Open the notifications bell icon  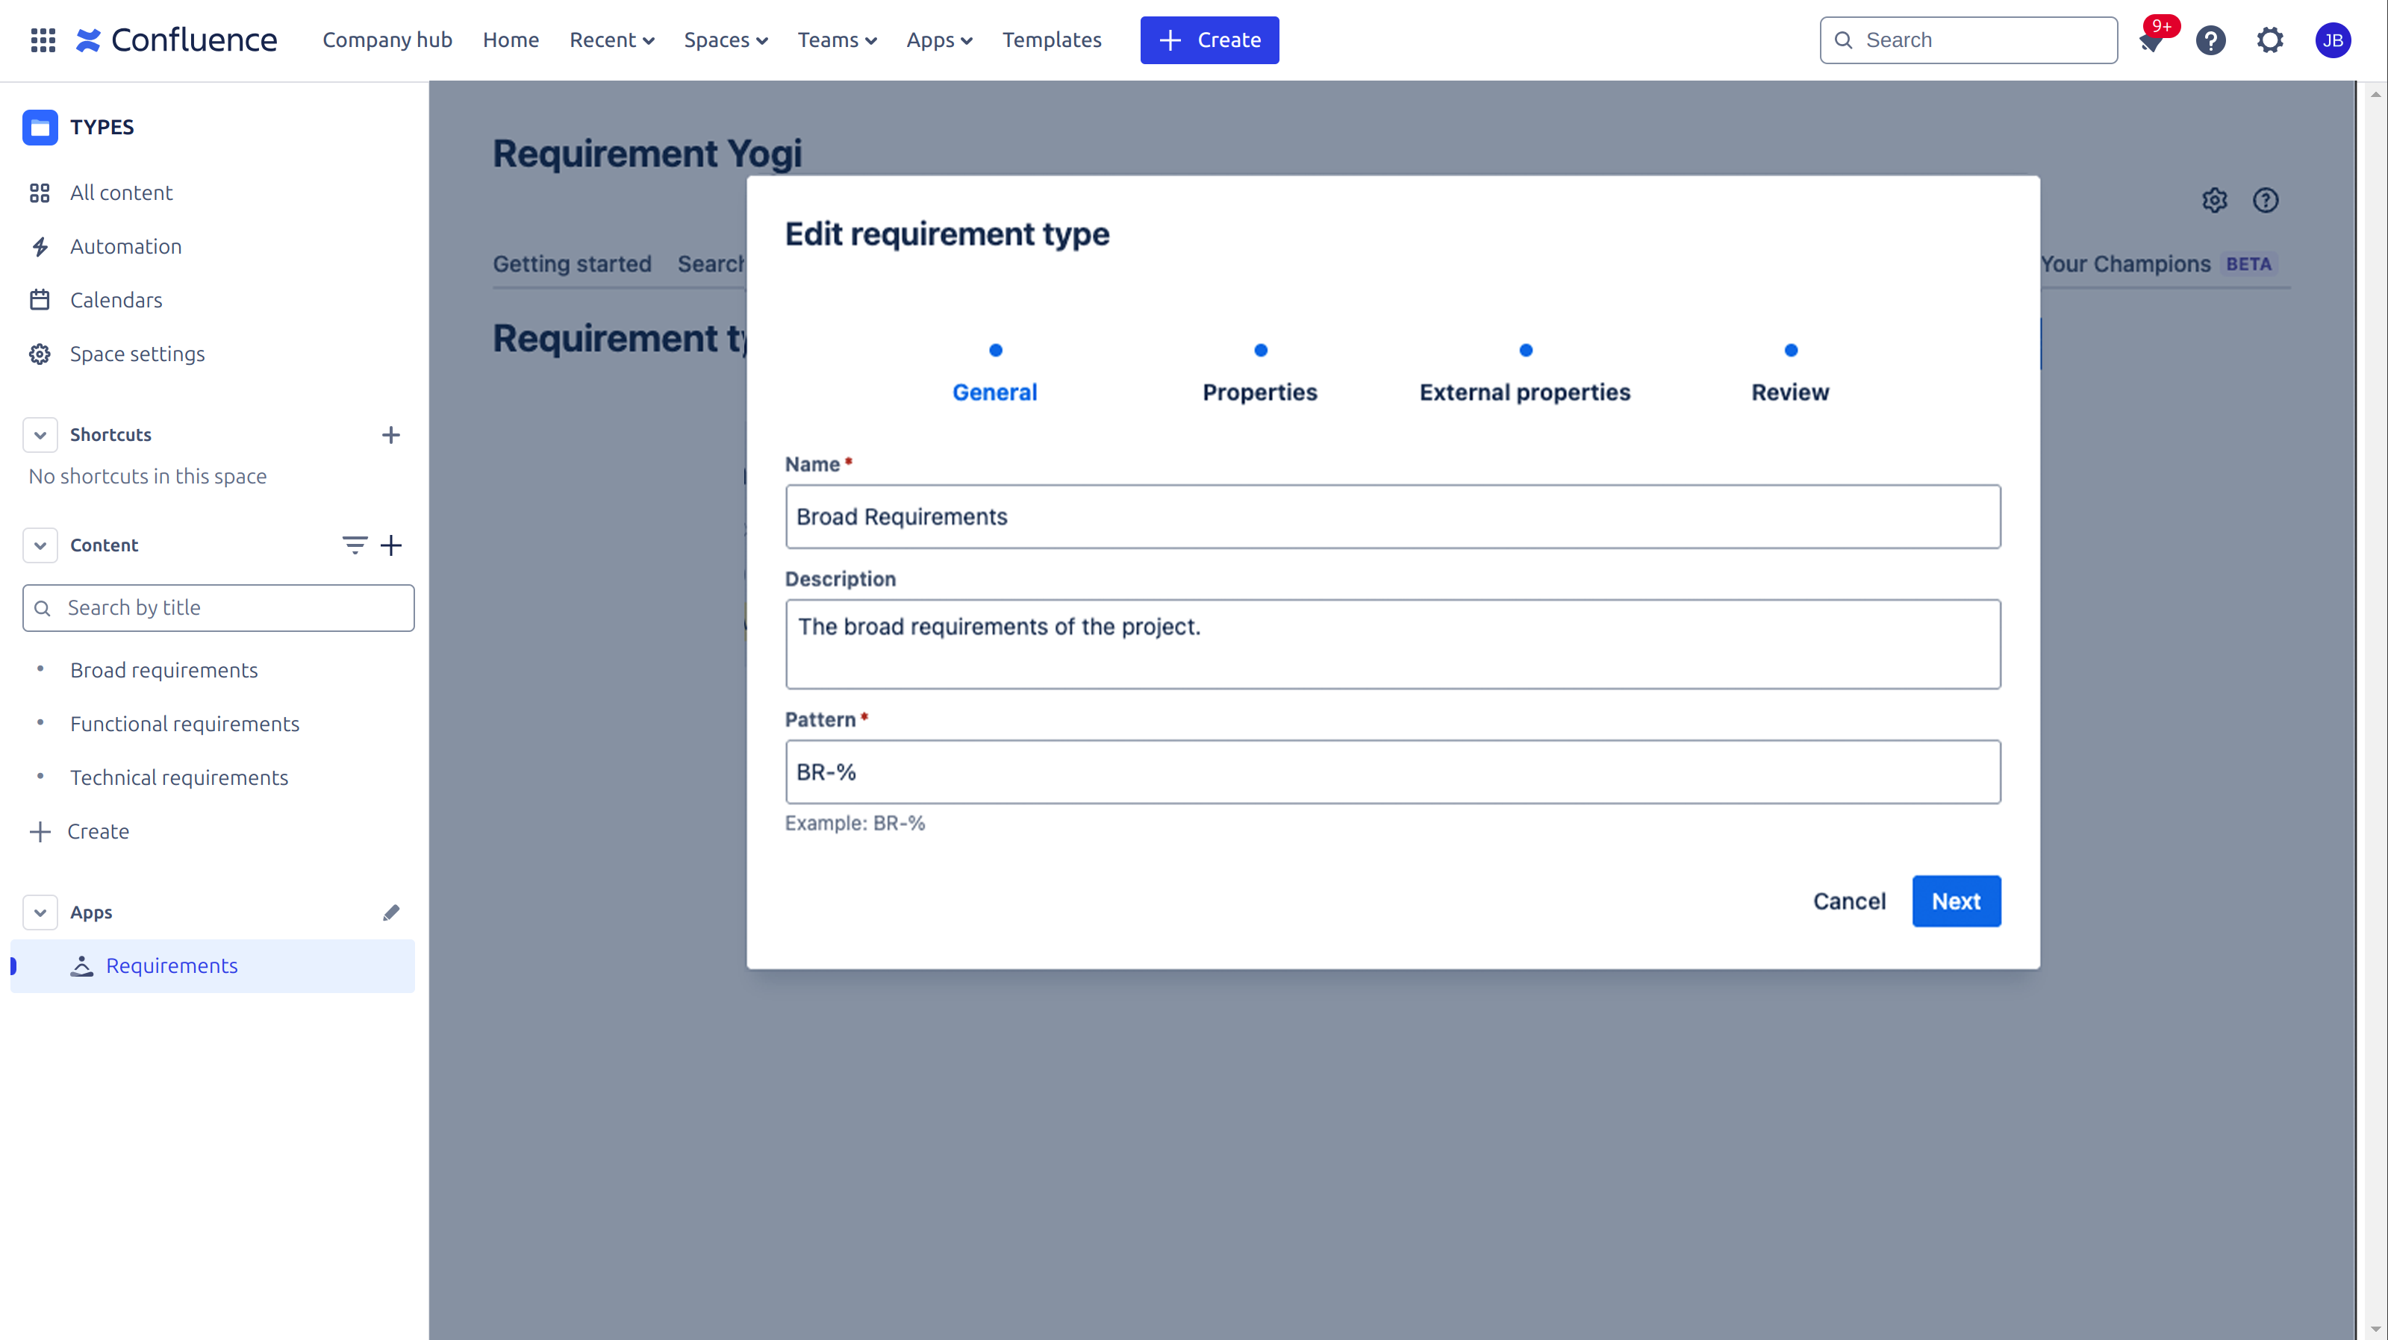pyautogui.click(x=2151, y=41)
